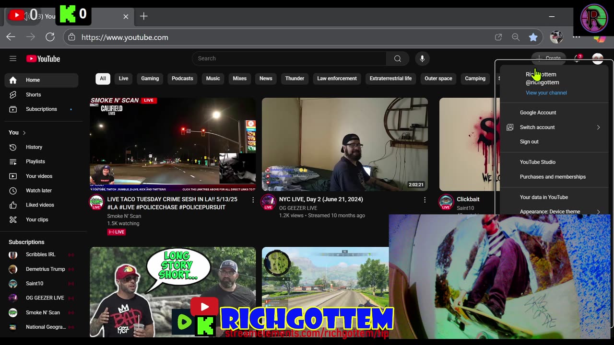Select the Camping chip
The height and width of the screenshot is (345, 614).
[x=475, y=79]
